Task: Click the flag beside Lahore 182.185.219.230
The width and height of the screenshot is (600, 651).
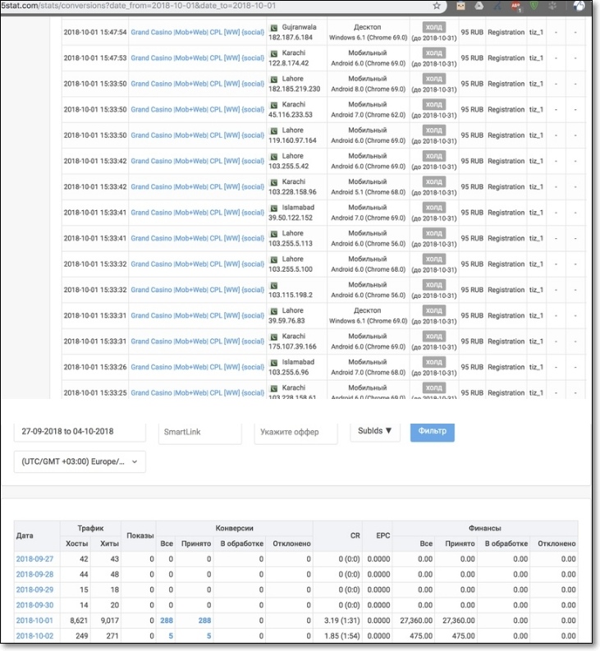Action: (x=274, y=80)
